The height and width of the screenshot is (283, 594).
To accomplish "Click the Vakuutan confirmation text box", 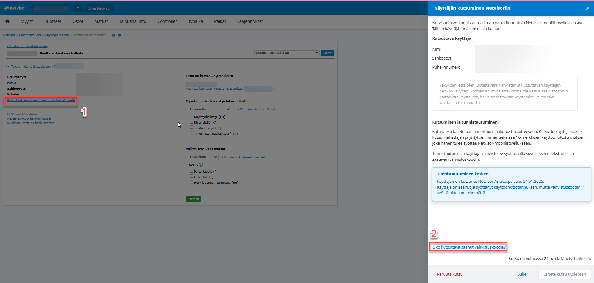I will [x=505, y=94].
